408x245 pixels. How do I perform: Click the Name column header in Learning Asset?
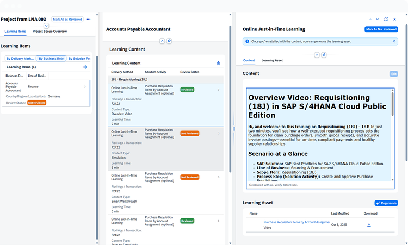(x=254, y=213)
